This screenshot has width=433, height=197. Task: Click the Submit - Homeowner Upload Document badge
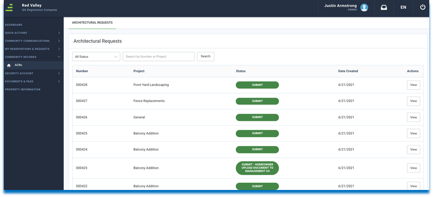pyautogui.click(x=257, y=168)
